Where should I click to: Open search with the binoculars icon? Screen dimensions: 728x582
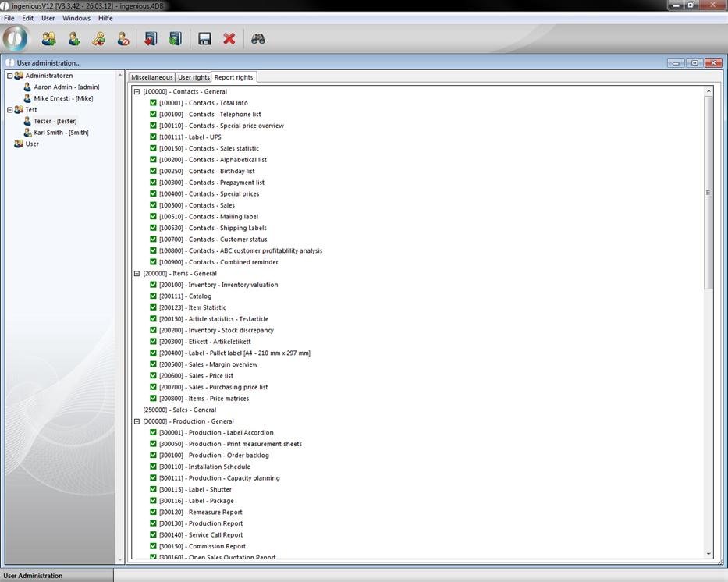(258, 38)
